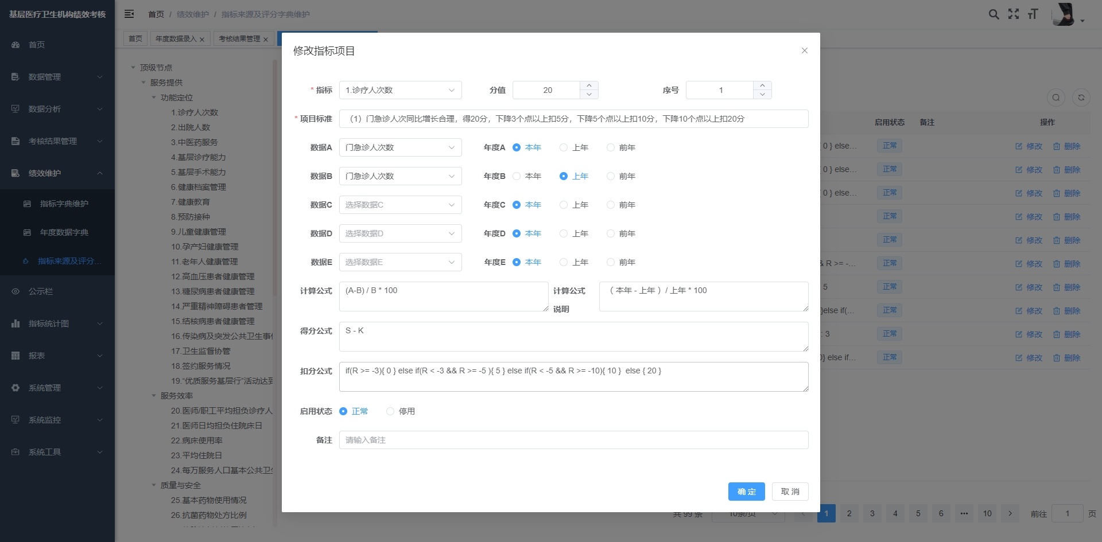Collapse the sidebar with the hamburger icon
The width and height of the screenshot is (1102, 542).
pyautogui.click(x=129, y=14)
